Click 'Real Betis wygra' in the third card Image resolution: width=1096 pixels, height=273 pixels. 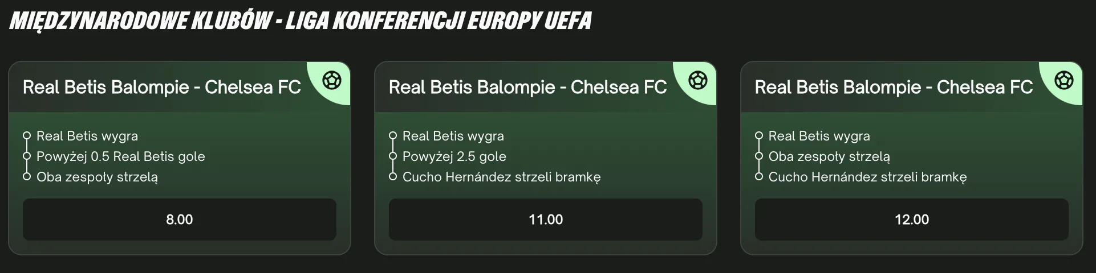click(x=819, y=136)
